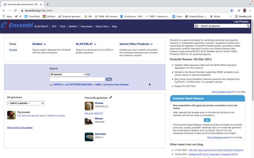Image resolution: width=254 pixels, height=158 pixels.
Task: Open the More release news link
Action: (x=222, y=92)
